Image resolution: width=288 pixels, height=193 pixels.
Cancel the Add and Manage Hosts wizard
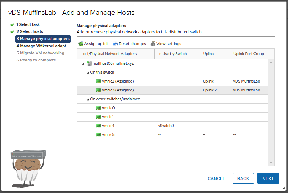[x=216, y=179]
